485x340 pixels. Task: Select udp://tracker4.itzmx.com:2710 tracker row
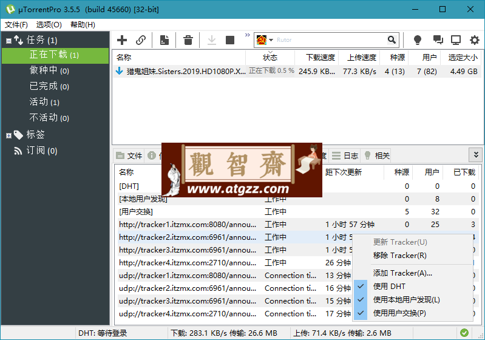point(235,314)
